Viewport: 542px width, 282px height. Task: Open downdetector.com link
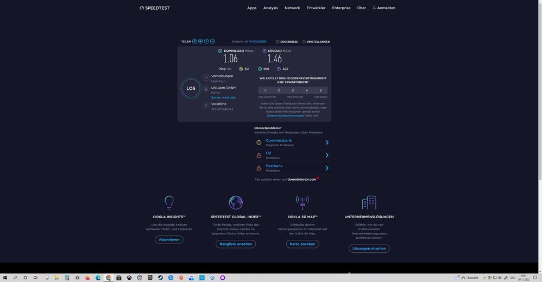302,179
